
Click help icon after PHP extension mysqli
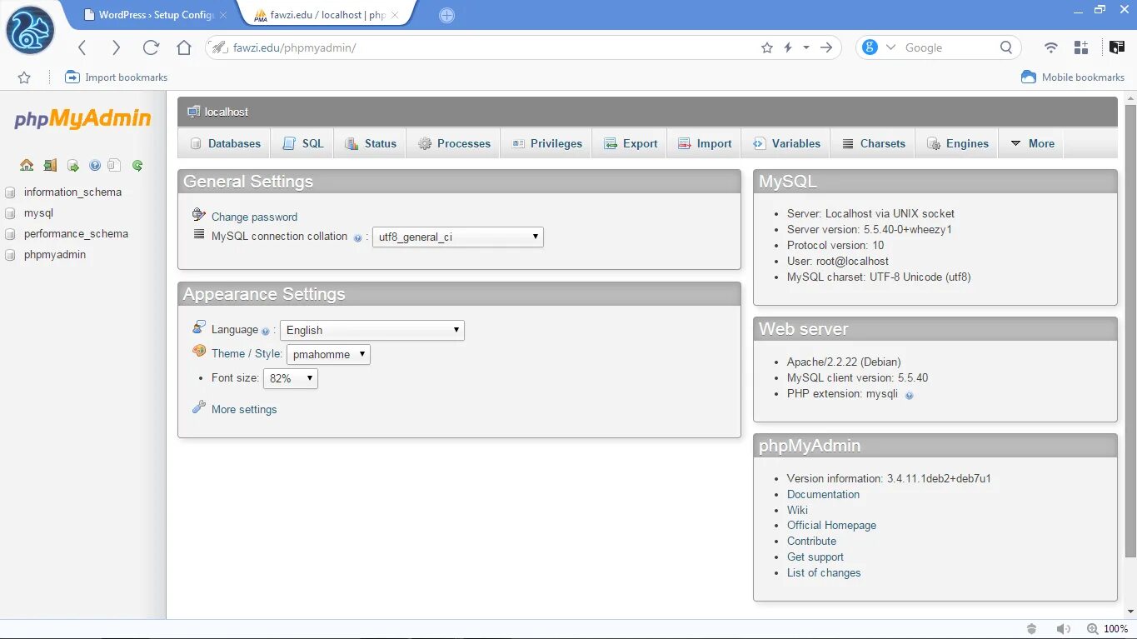click(x=909, y=395)
